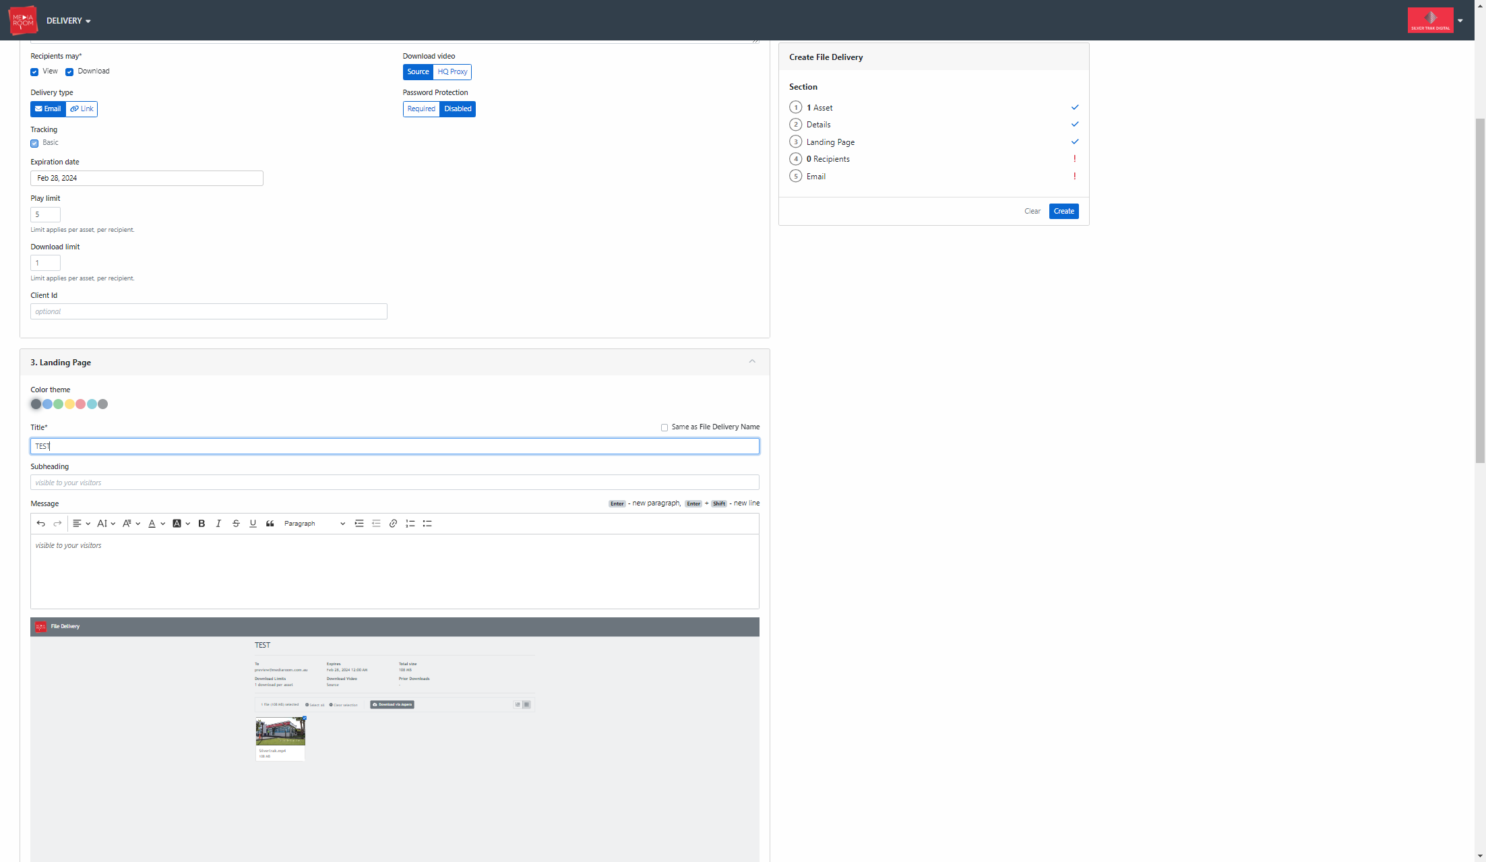
Task: Toggle italic formatting in message toolbar
Action: coord(218,524)
